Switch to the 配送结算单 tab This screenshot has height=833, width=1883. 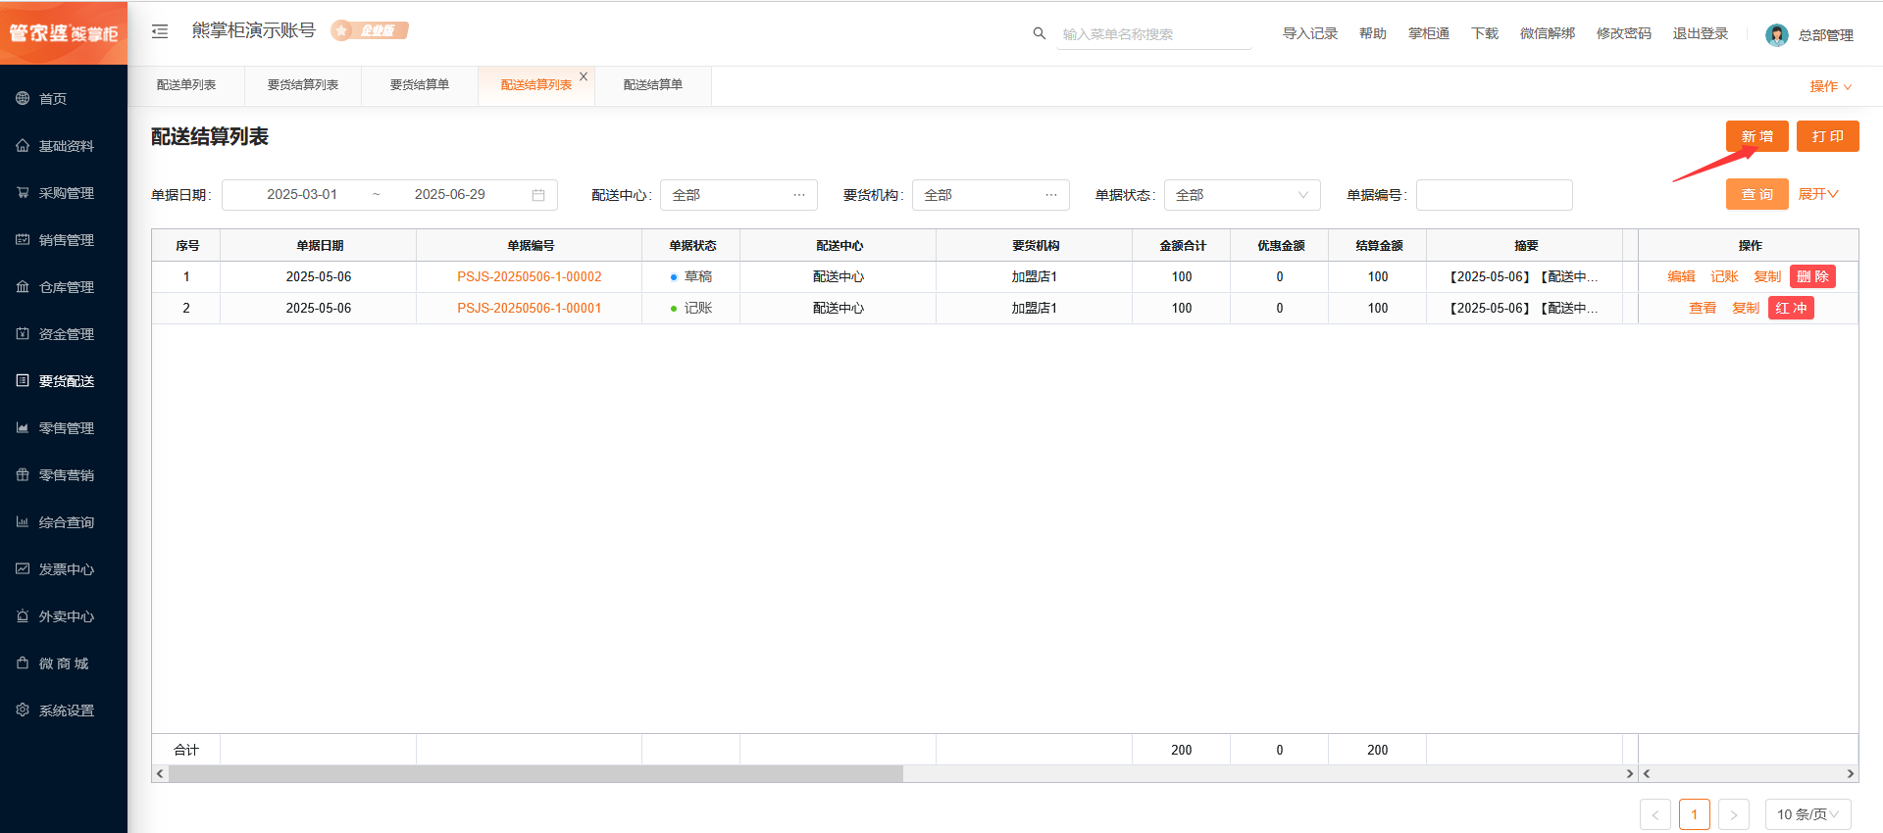coord(653,85)
